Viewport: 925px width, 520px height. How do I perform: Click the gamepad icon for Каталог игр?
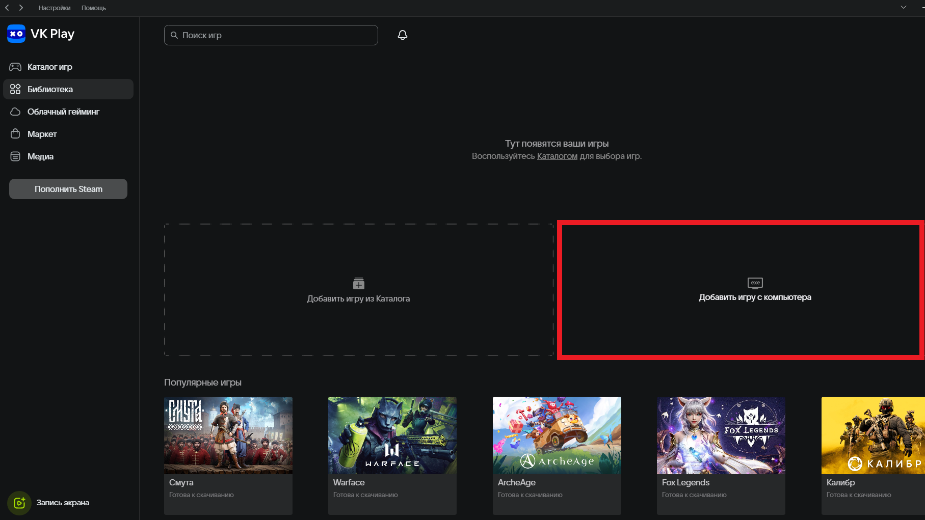coord(15,67)
